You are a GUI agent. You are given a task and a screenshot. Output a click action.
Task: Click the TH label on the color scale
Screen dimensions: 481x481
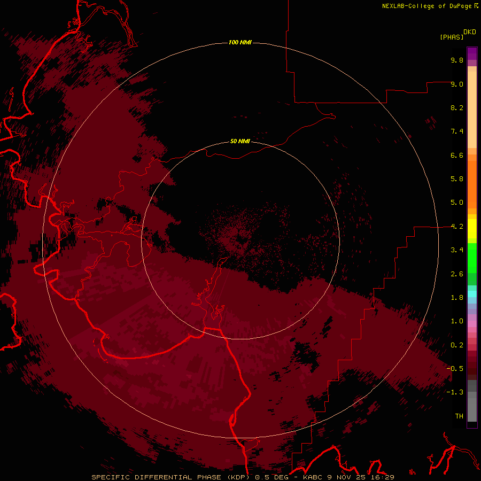coord(459,416)
